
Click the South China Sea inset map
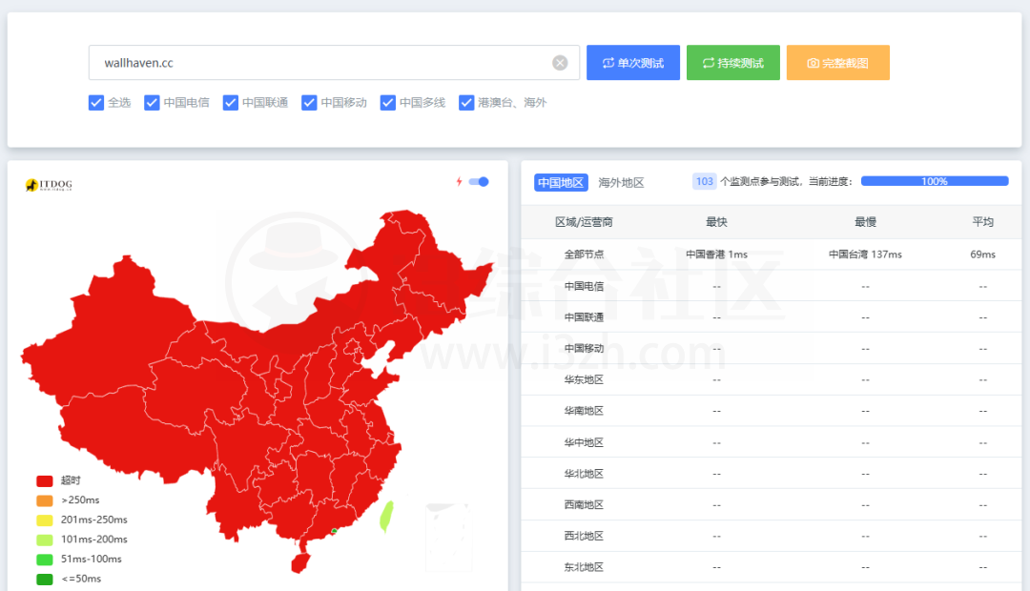[448, 538]
